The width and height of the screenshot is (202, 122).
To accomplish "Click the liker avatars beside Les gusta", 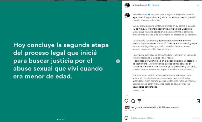I will tap(127, 107).
